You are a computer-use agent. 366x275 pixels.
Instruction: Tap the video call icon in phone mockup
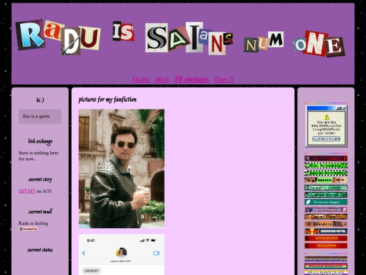[156, 253]
